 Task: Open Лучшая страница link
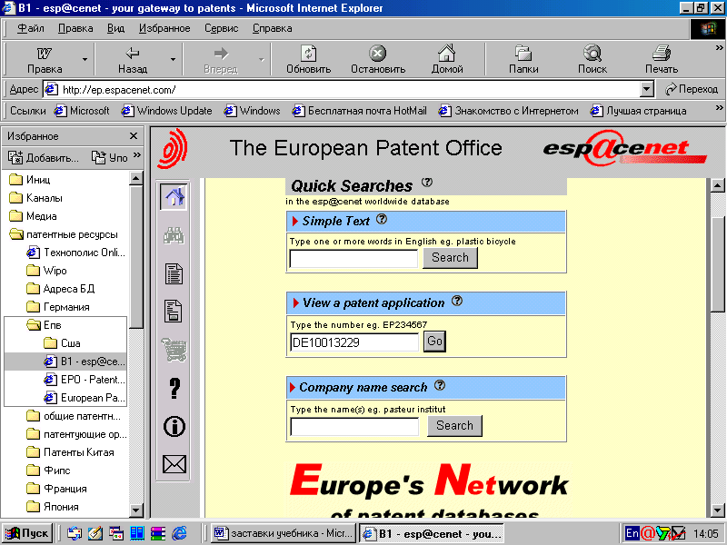click(639, 111)
